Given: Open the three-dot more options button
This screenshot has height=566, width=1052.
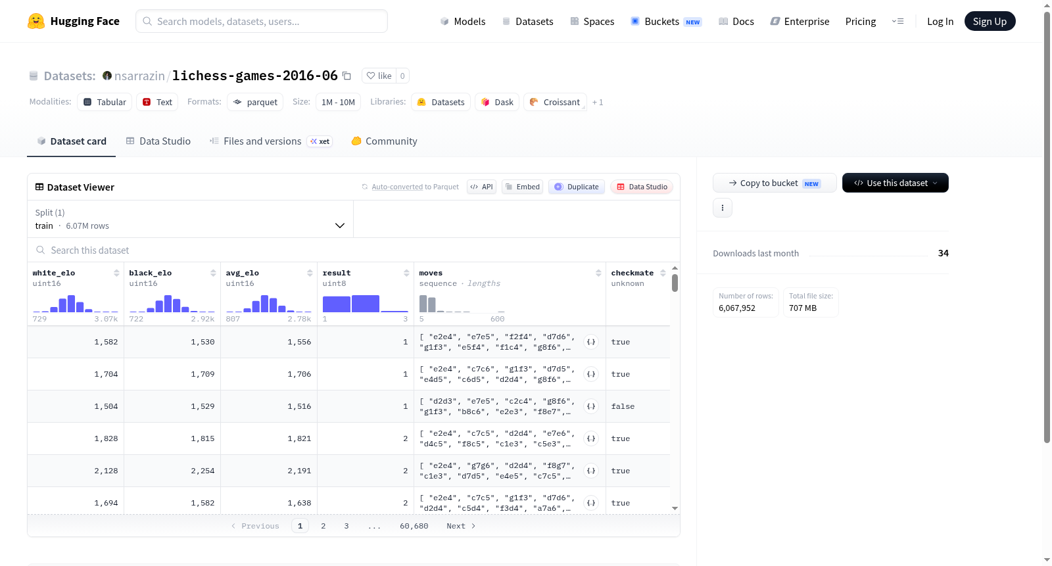Looking at the screenshot, I should click(x=723, y=208).
